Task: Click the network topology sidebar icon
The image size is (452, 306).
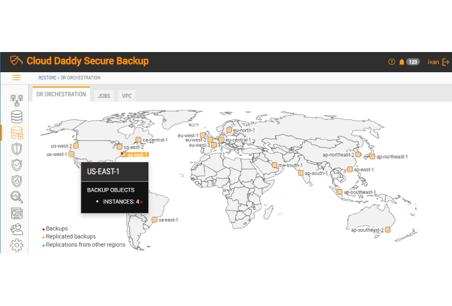Action: (x=16, y=100)
